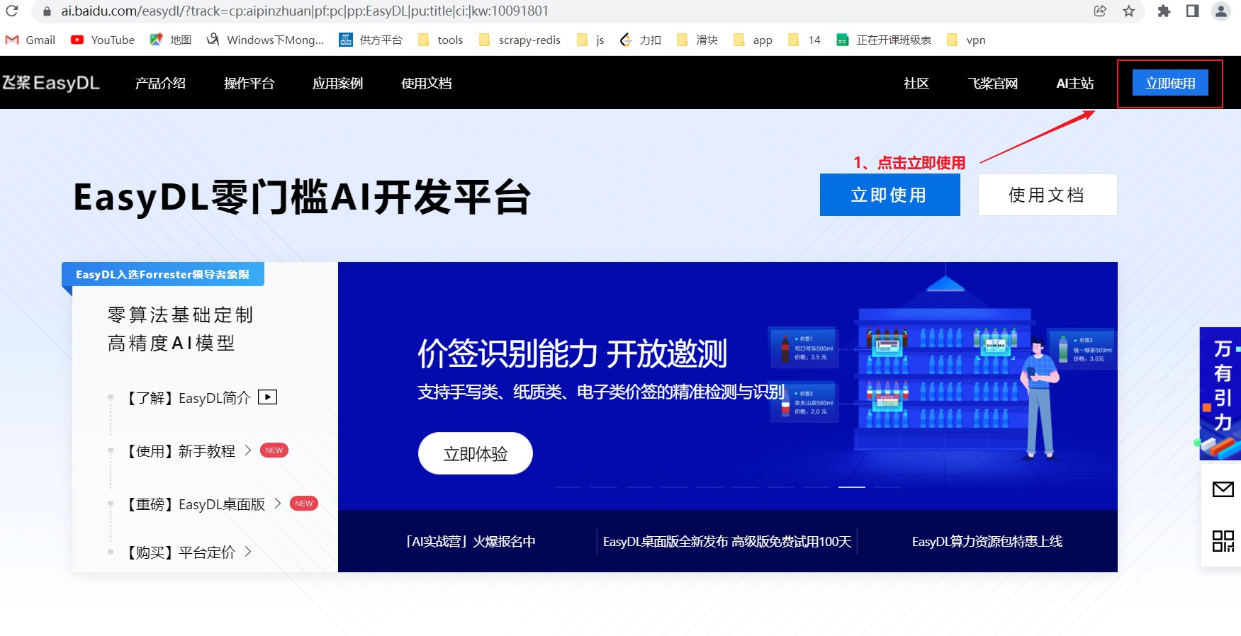Click 立即使用 button in the top navigation bar
1241x636 pixels.
[1170, 83]
